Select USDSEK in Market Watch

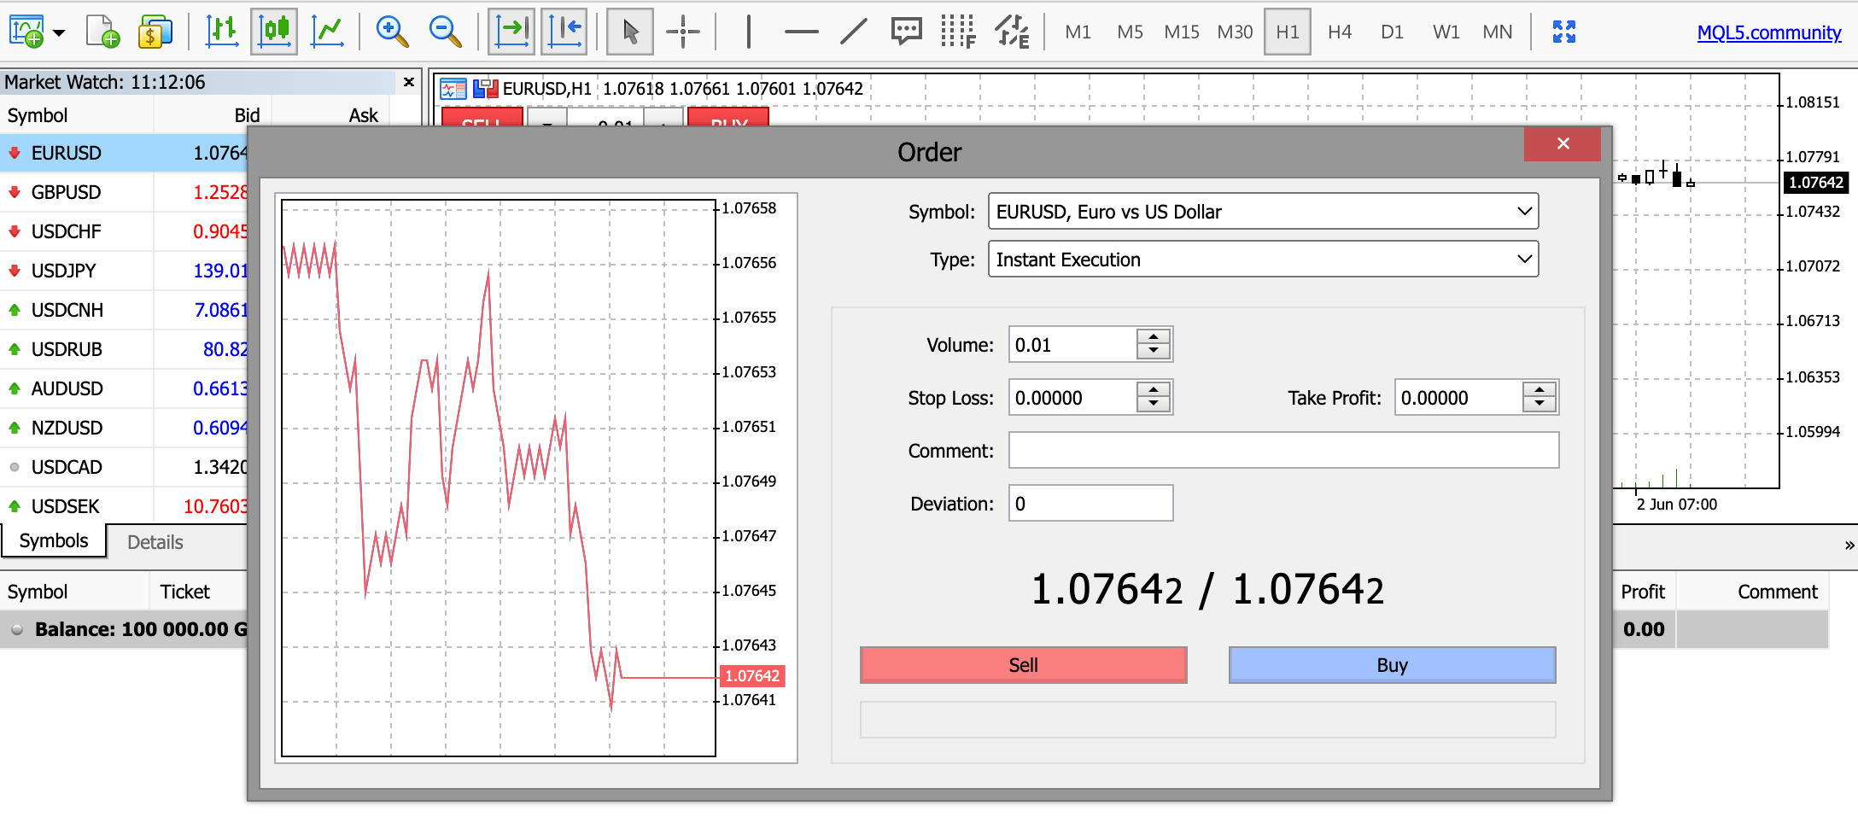[x=124, y=506]
